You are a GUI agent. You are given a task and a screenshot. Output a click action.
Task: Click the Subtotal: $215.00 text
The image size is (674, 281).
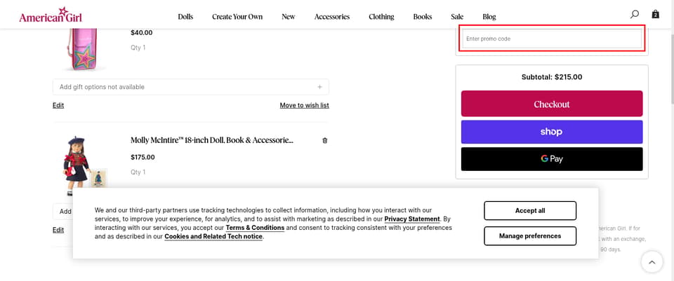coord(552,77)
